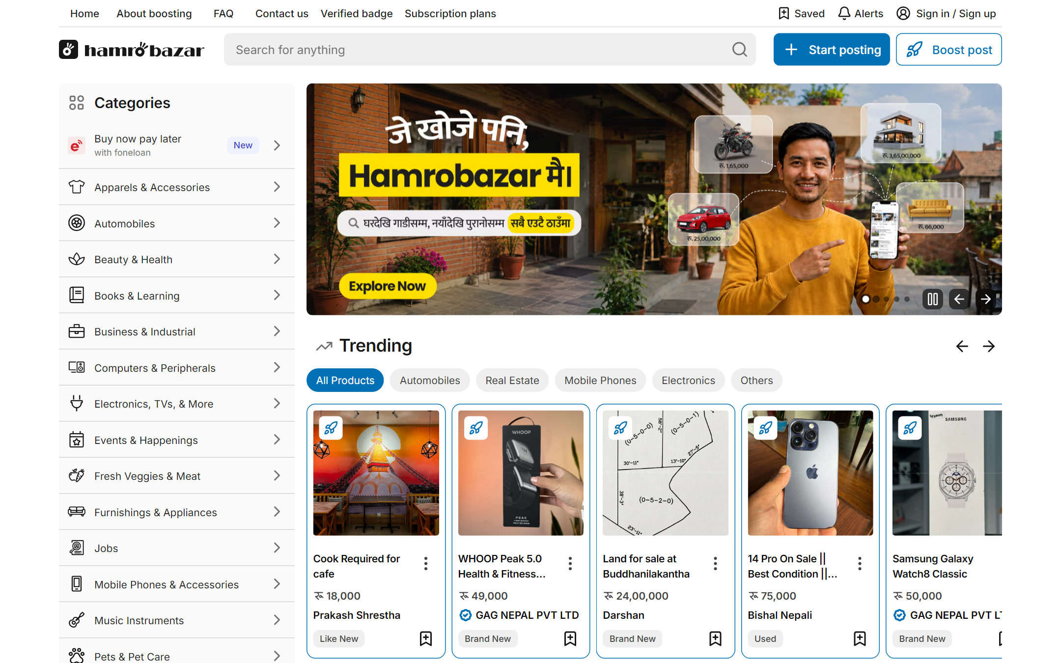Save the Land for sale listing

click(715, 638)
